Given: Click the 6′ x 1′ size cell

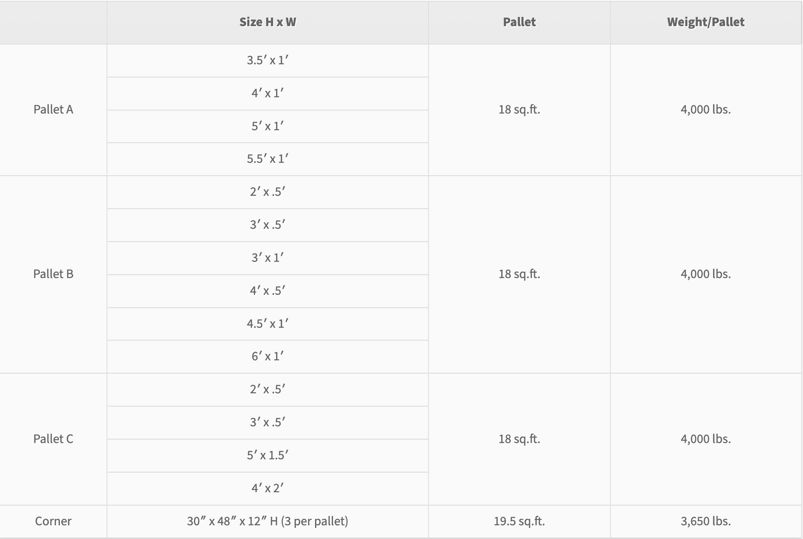Looking at the screenshot, I should 267,357.
